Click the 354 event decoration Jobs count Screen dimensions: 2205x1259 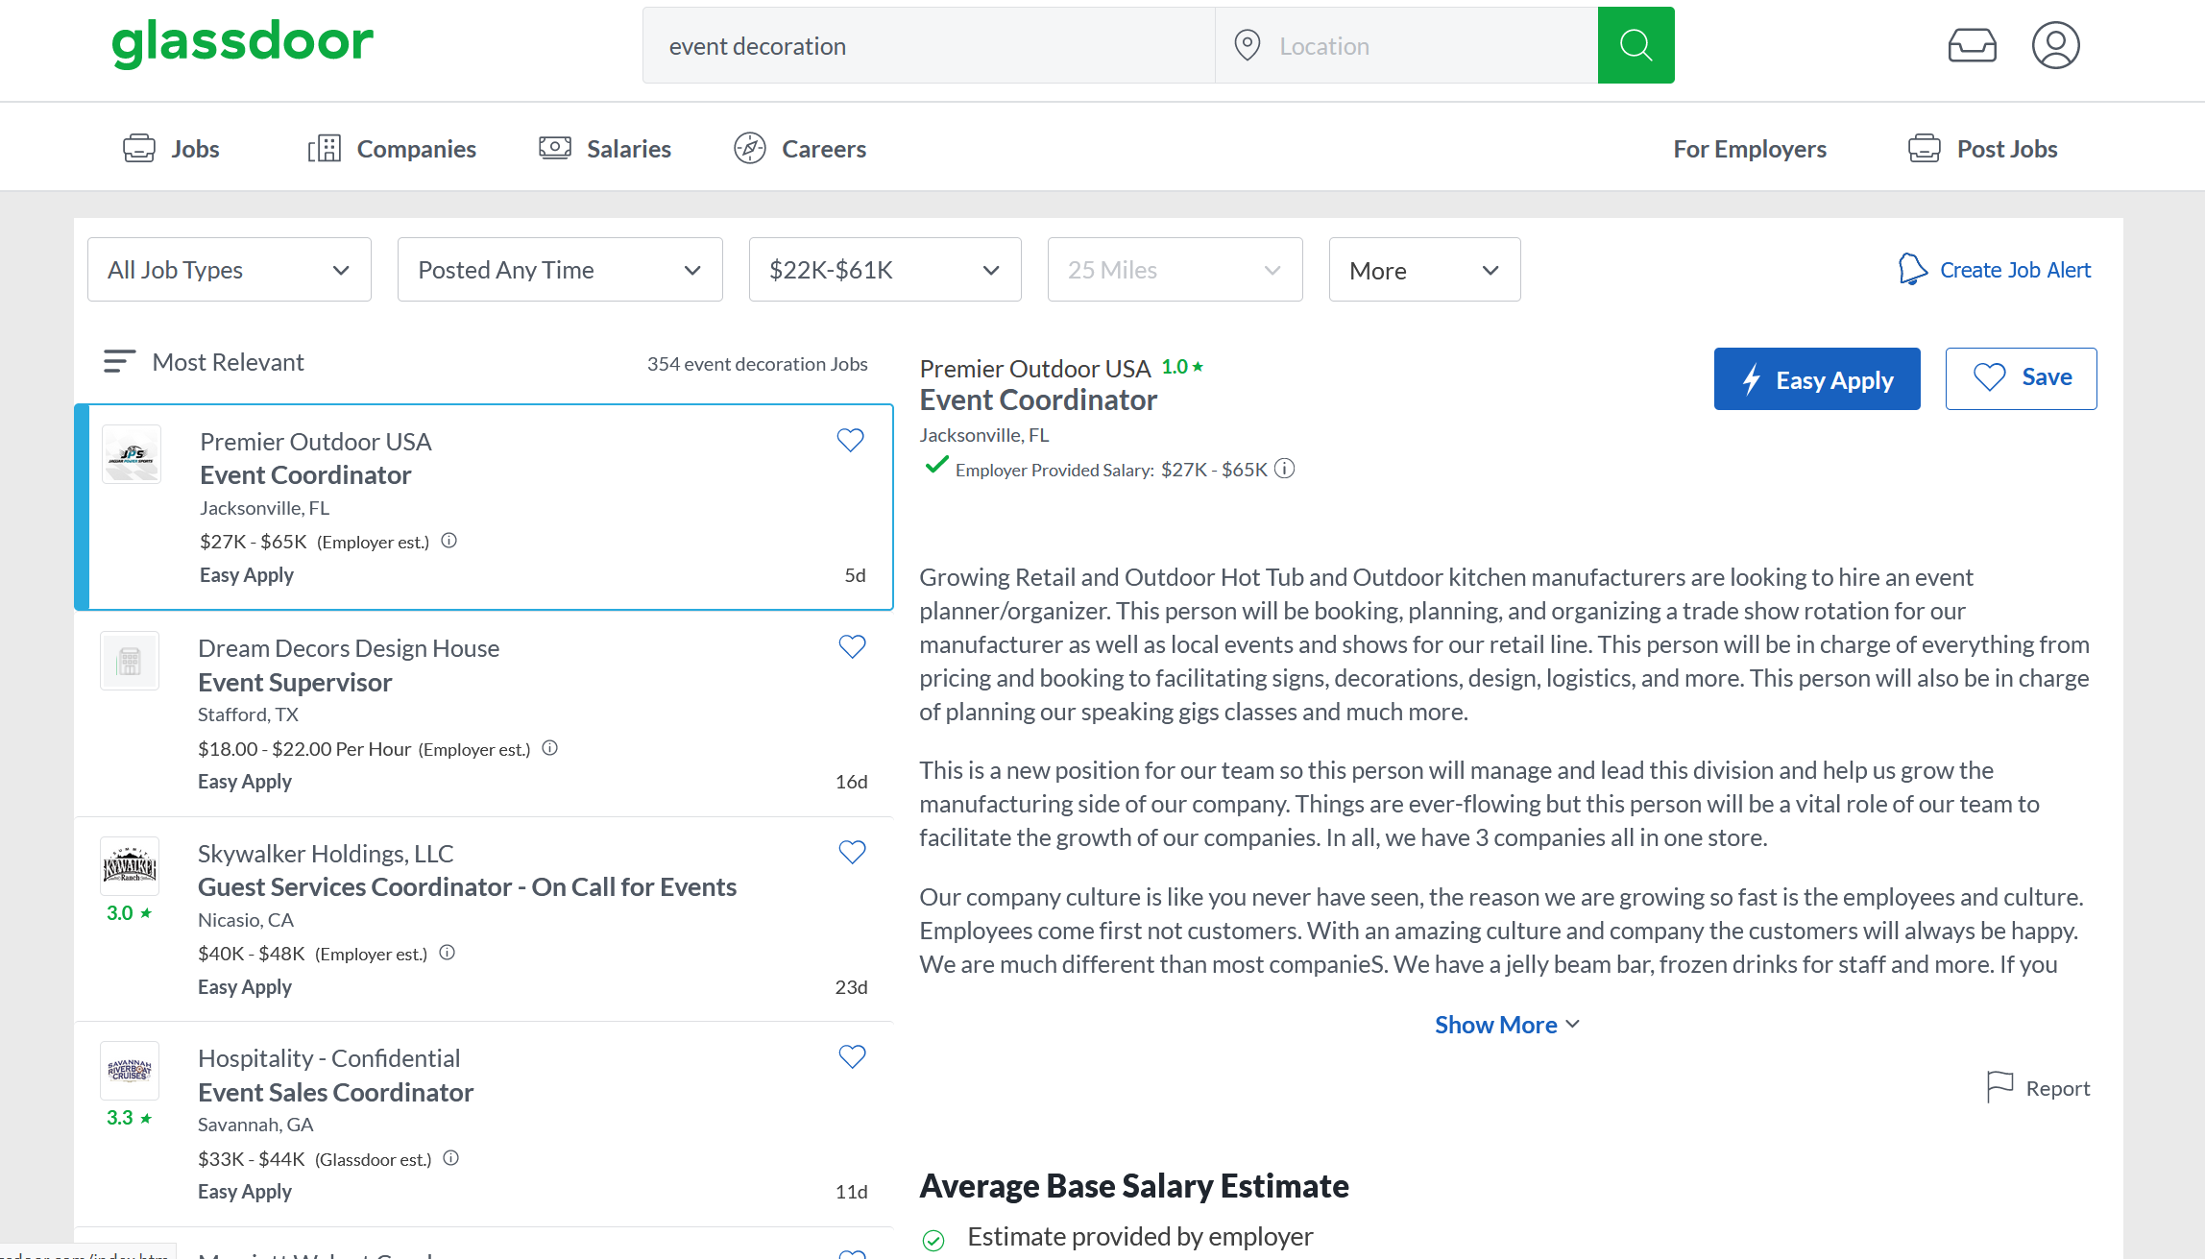(x=757, y=364)
